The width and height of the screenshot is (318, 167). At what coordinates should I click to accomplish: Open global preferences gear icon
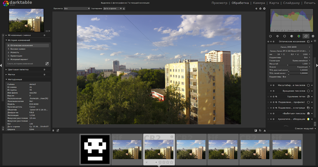tap(264, 8)
